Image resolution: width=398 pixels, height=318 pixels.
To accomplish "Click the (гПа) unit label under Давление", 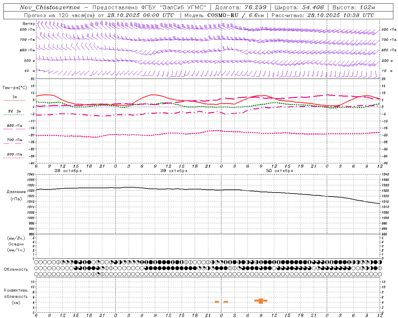I will (x=16, y=199).
